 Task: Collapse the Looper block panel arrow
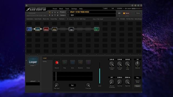click(x=26, y=60)
